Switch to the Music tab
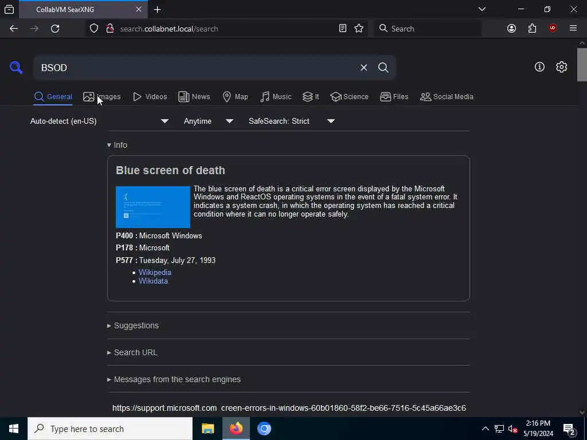 pyautogui.click(x=276, y=97)
